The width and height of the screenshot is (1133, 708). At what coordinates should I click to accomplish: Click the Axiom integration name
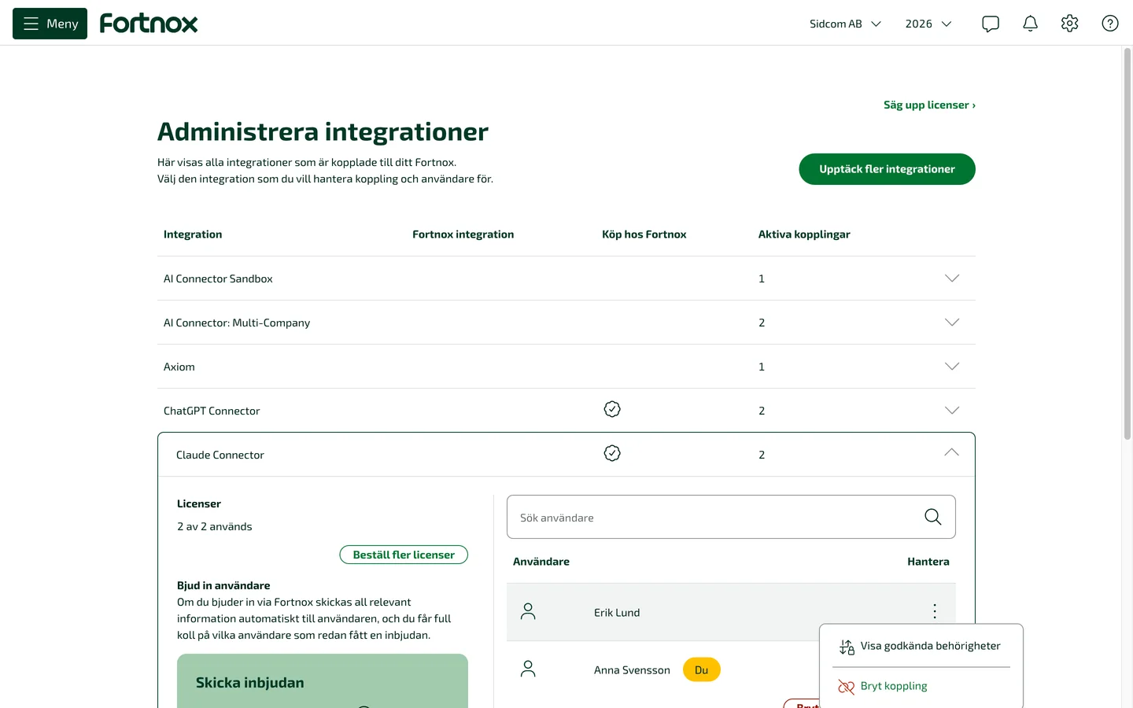point(179,367)
